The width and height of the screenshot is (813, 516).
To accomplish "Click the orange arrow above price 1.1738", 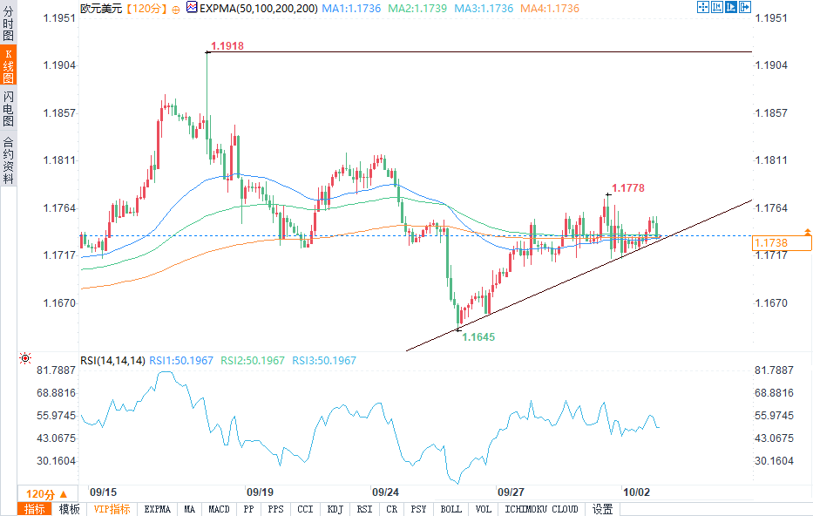I will pos(807,231).
